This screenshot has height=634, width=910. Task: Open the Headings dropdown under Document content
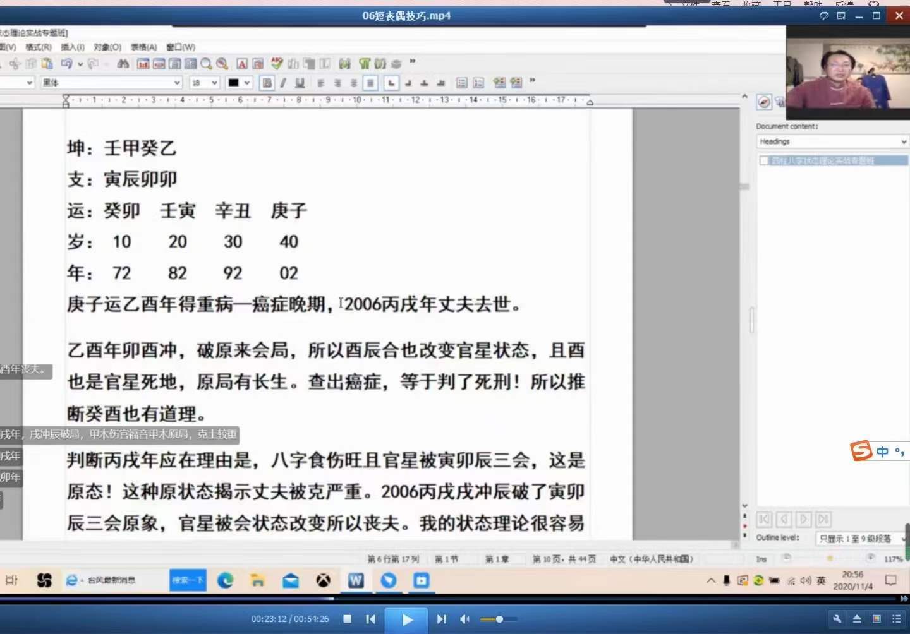pyautogui.click(x=832, y=141)
